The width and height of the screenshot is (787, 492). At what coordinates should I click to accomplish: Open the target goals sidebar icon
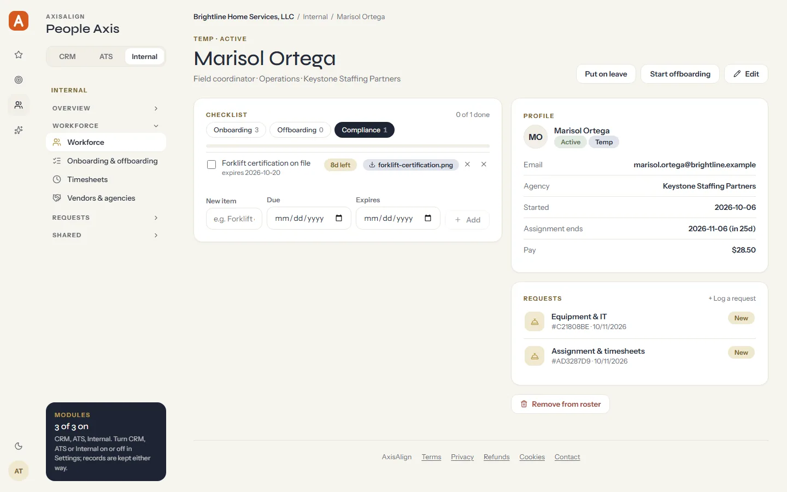point(19,80)
